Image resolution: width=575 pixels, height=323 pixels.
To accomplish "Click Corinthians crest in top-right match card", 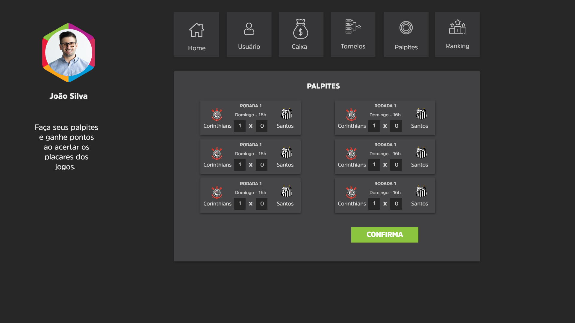I will 351,115.
